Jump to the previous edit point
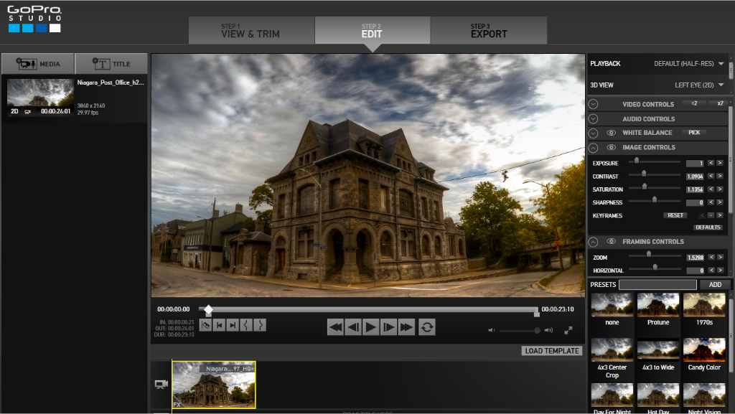The height and width of the screenshot is (414, 735). (219, 325)
